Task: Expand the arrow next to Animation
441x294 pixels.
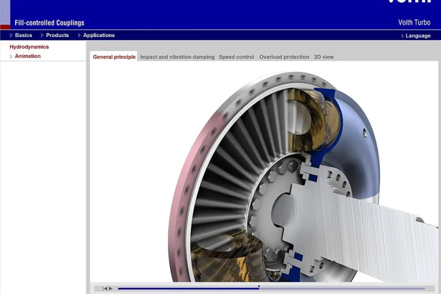Action: (11, 56)
